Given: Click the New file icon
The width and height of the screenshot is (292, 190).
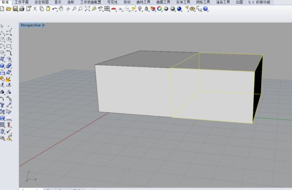Looking at the screenshot, I should click(x=2, y=9).
